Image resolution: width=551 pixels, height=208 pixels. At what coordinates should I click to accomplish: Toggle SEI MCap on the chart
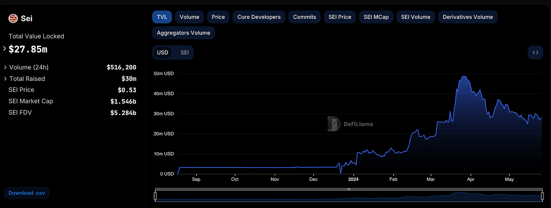coord(376,17)
